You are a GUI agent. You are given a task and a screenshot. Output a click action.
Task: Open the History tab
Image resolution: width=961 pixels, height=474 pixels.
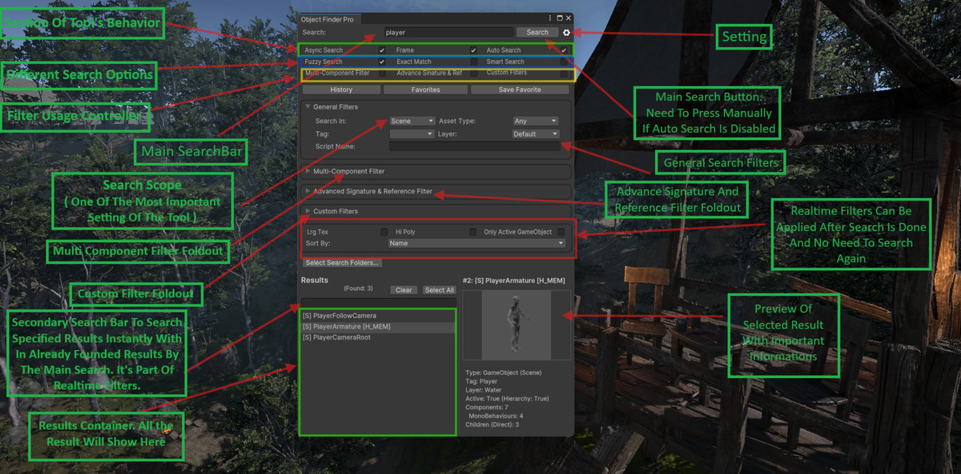pos(341,89)
